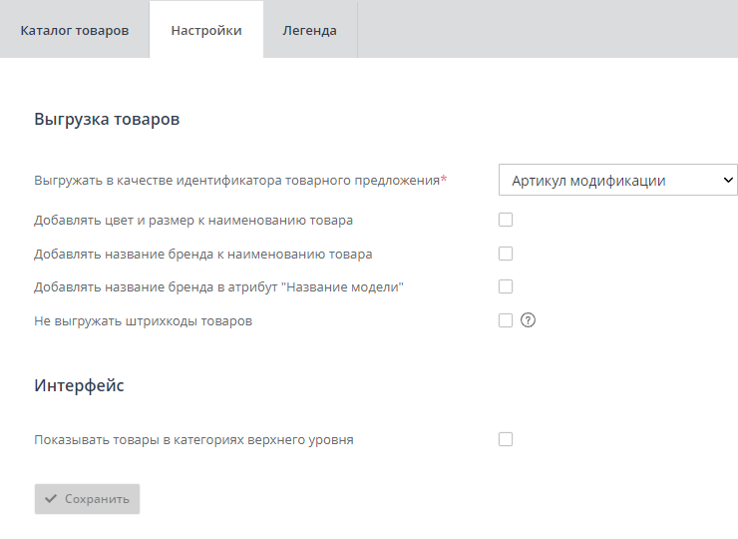Click the question mark help icon

[529, 320]
